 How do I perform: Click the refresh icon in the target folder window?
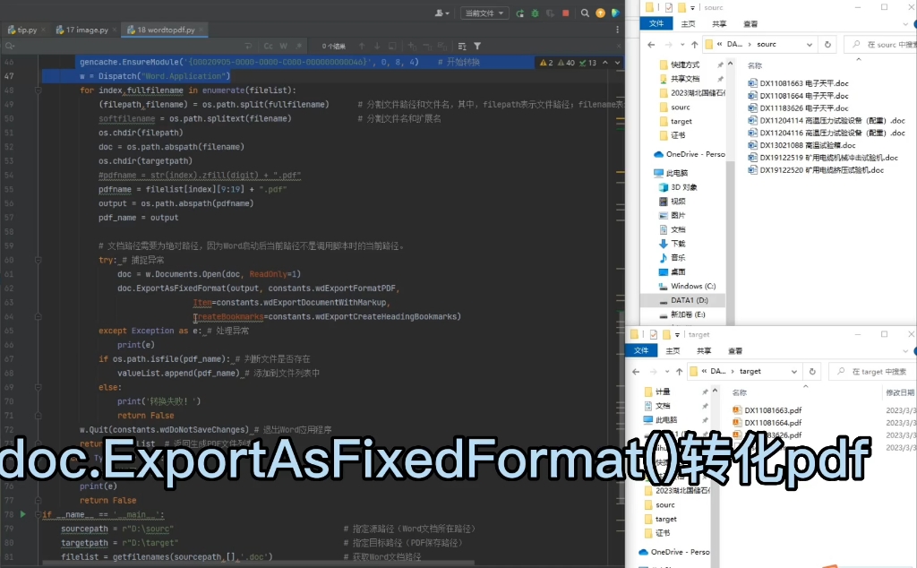(x=812, y=371)
